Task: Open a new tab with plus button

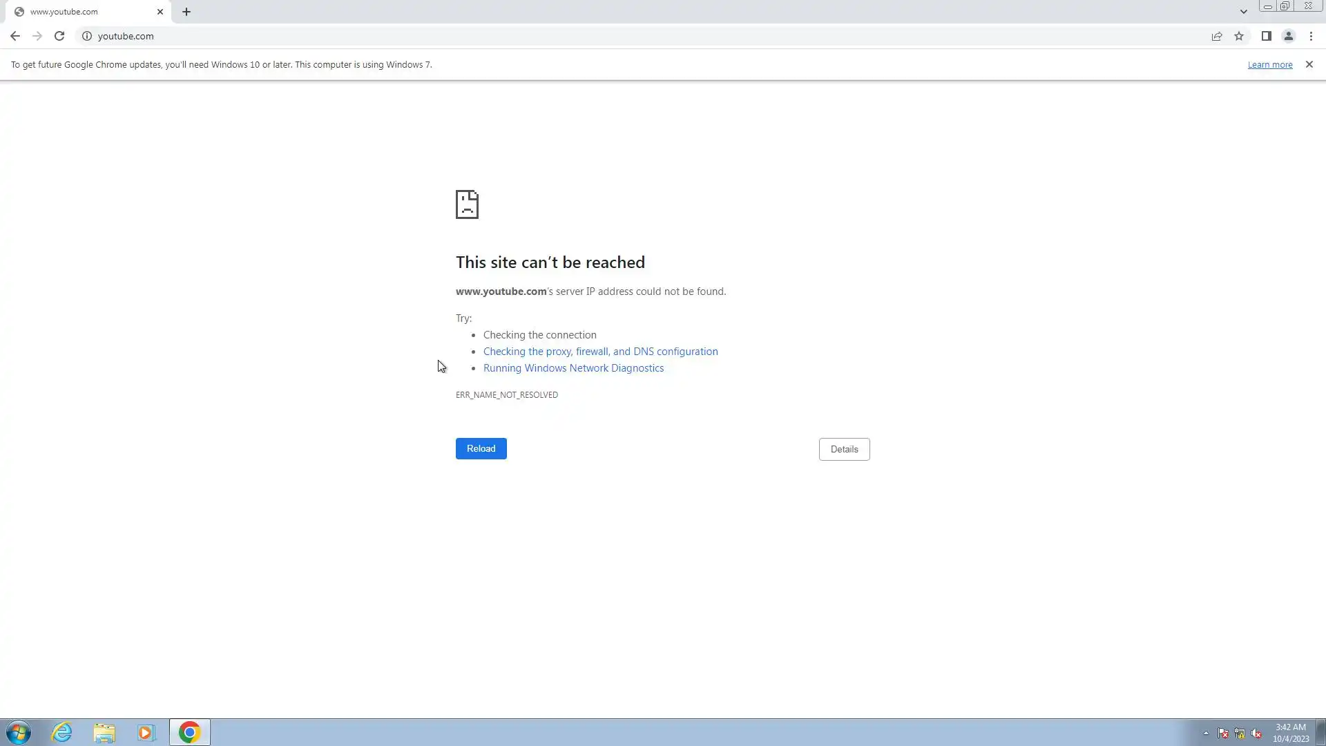Action: (186, 12)
